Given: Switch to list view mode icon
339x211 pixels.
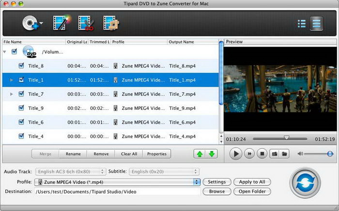Looking at the screenshot, I should click(301, 23).
